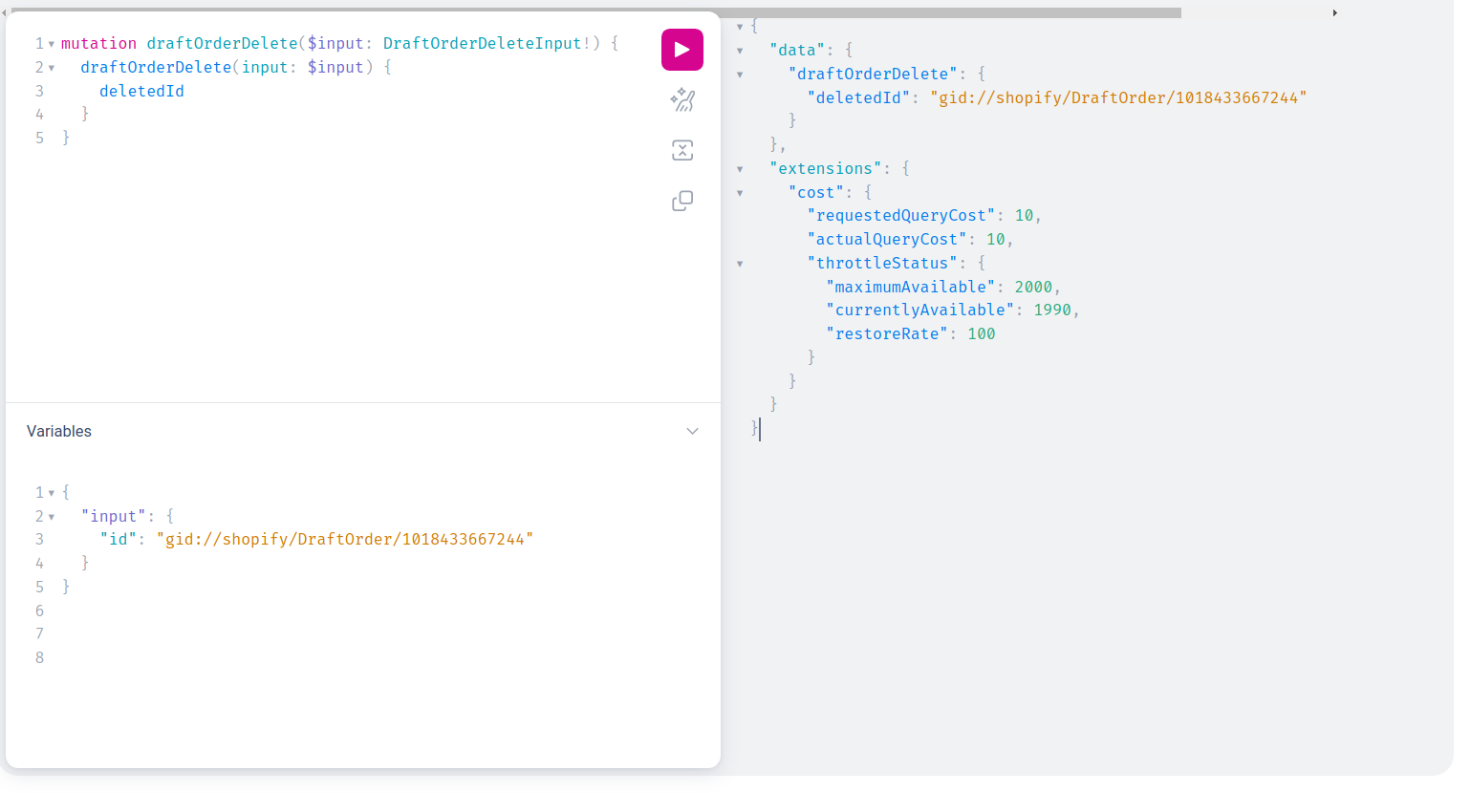Fold the draftOrderDelete block on query line 2
The width and height of the screenshot is (1471, 793).
(x=52, y=68)
